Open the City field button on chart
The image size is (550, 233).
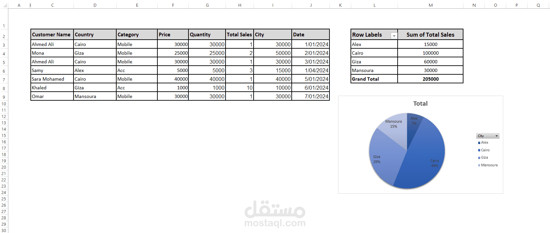click(488, 136)
